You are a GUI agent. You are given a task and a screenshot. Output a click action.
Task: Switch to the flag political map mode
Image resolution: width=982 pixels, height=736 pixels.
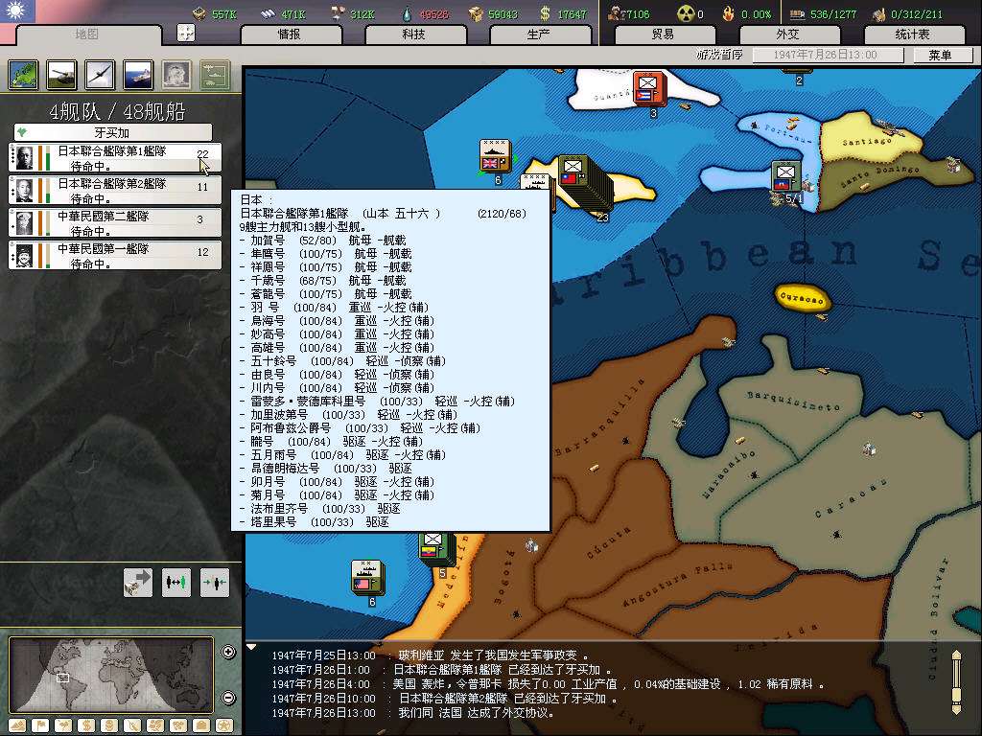pos(40,724)
